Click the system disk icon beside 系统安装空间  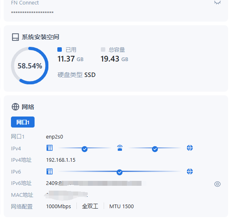click(x=15, y=37)
